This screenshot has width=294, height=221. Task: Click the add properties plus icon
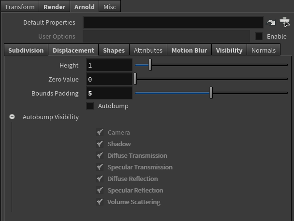(284, 22)
